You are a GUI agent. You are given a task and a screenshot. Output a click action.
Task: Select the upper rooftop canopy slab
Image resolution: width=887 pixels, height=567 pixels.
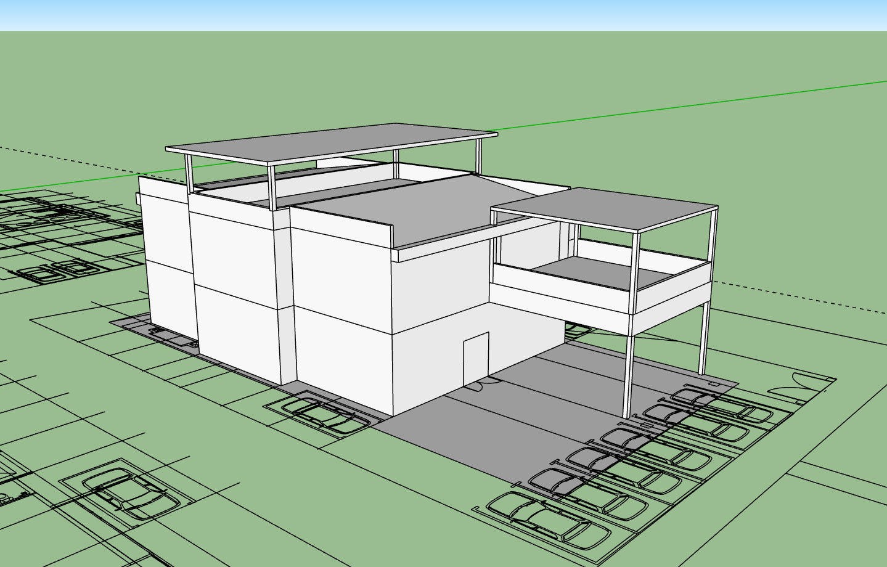point(333,142)
